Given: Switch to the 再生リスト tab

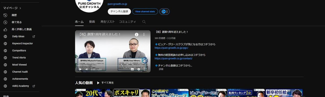Looking at the screenshot, I should click(x=108, y=22).
